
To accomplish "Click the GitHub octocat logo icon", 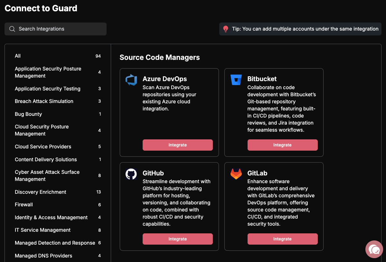I will [x=131, y=174].
